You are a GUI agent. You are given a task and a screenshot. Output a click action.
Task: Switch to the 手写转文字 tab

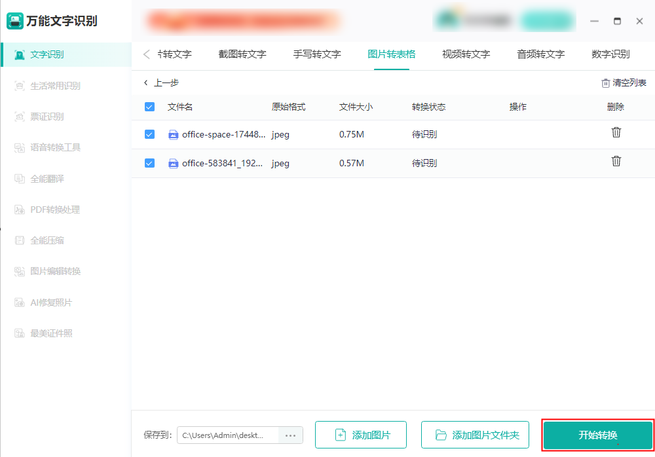click(317, 54)
